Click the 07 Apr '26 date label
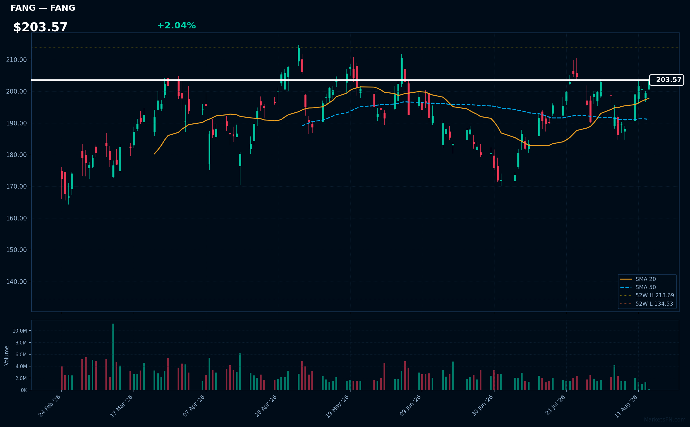This screenshot has height=427, width=690. click(194, 406)
